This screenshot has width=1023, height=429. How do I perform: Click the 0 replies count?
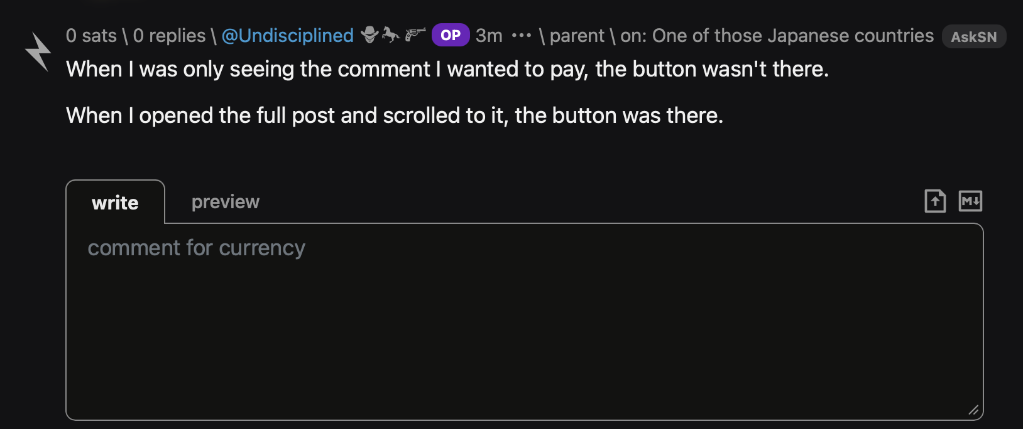(169, 36)
